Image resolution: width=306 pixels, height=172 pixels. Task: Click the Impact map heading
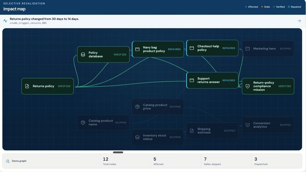tap(14, 9)
